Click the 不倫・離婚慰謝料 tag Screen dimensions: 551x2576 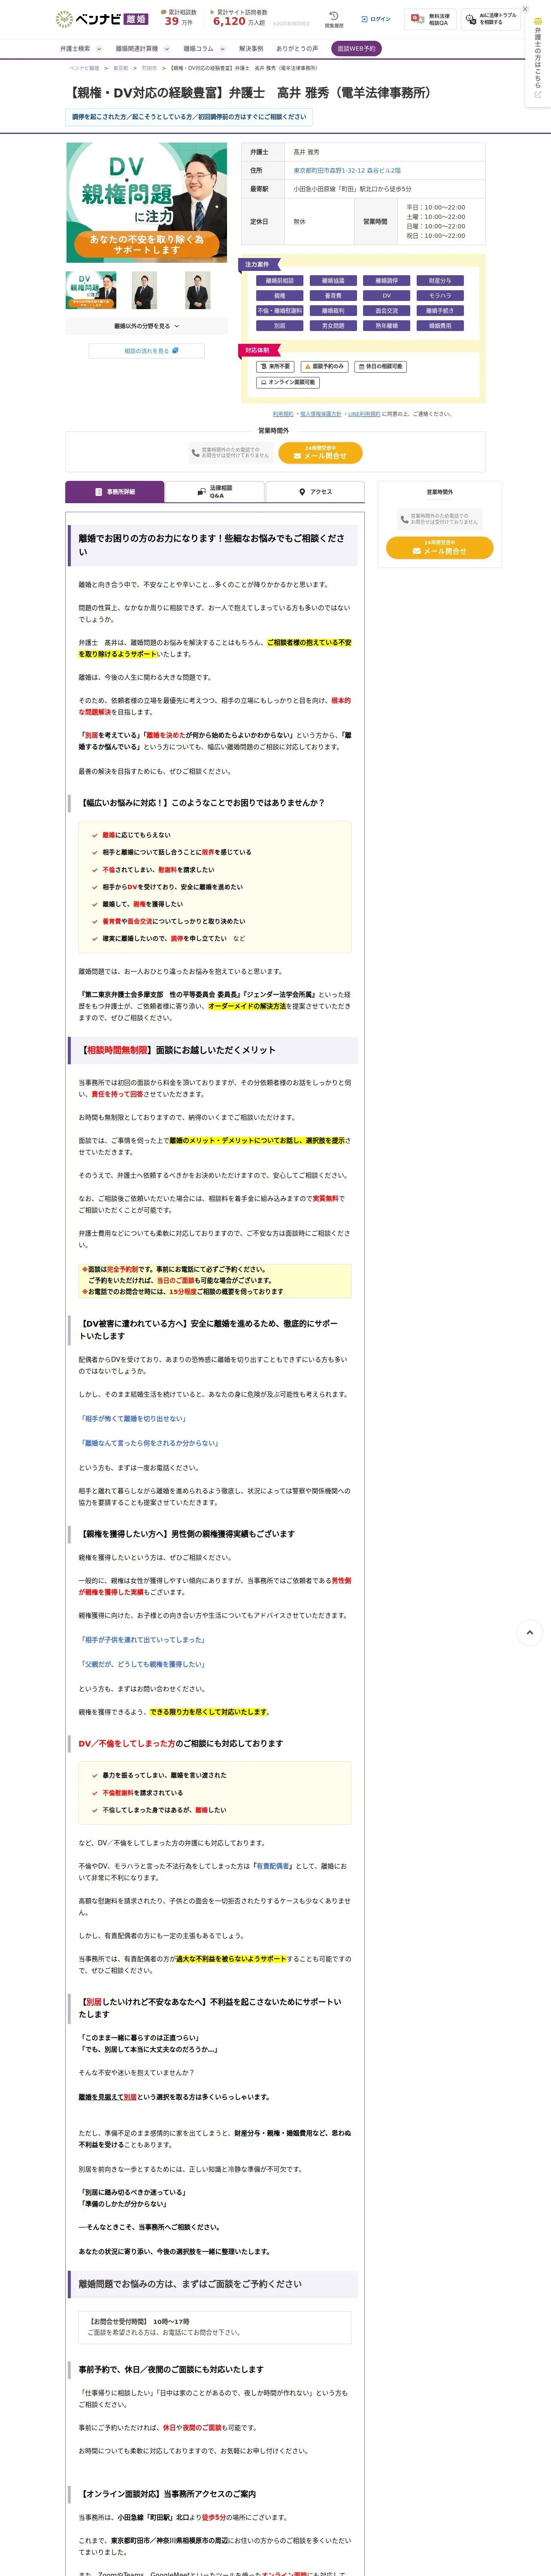(x=280, y=311)
